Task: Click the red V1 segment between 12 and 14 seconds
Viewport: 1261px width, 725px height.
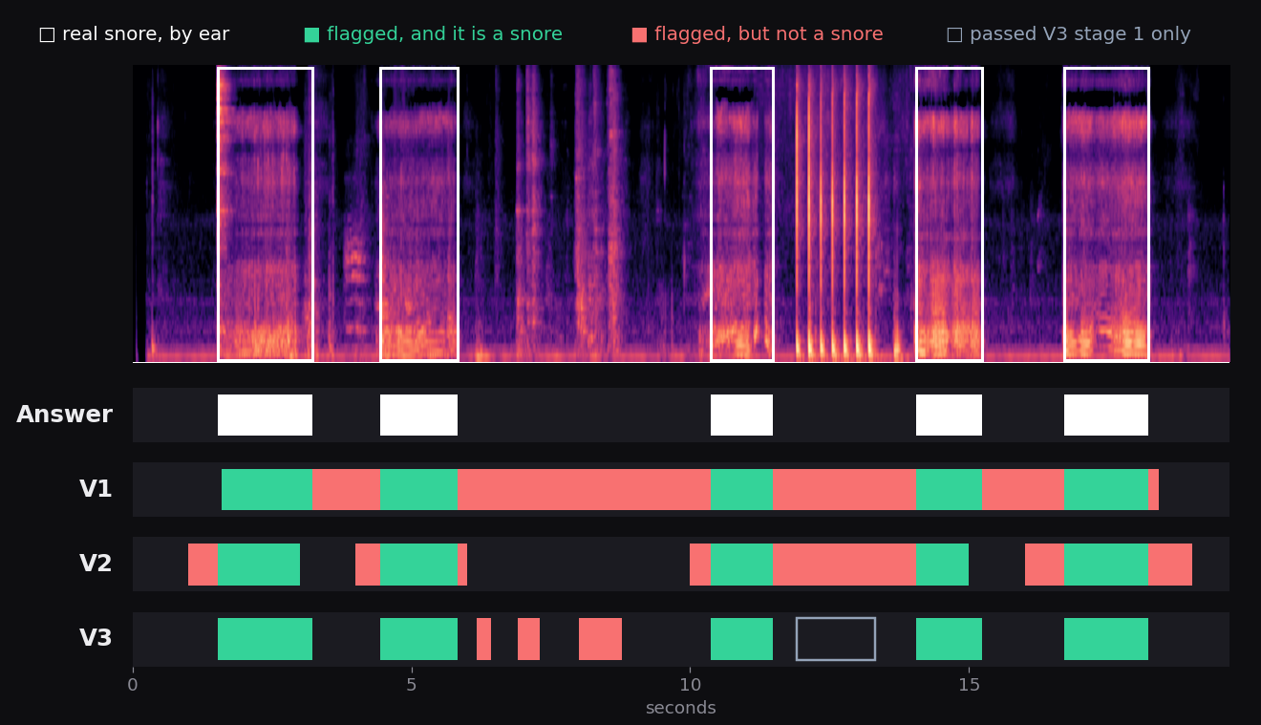Action: pos(844,490)
